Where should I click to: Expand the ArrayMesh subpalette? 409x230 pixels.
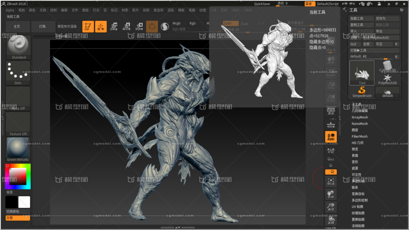click(x=360, y=117)
